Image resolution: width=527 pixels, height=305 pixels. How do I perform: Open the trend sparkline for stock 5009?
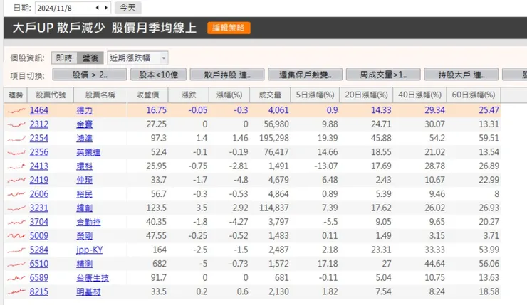16,236
